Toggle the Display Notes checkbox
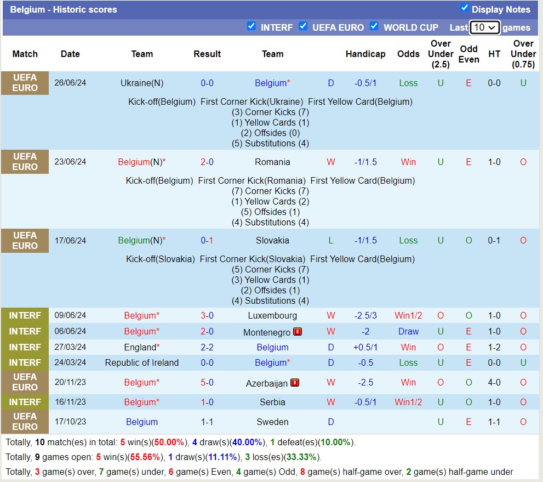543x482 pixels. tap(465, 8)
